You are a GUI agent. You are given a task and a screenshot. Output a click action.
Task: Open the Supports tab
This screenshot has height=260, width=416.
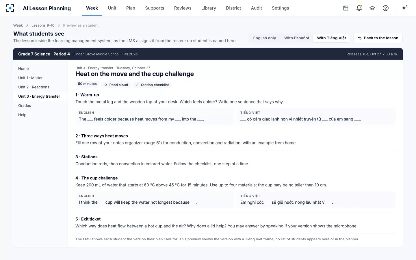[155, 8]
